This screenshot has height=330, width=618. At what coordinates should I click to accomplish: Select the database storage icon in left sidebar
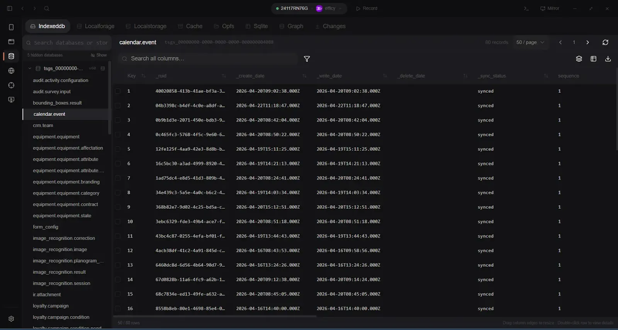(11, 56)
